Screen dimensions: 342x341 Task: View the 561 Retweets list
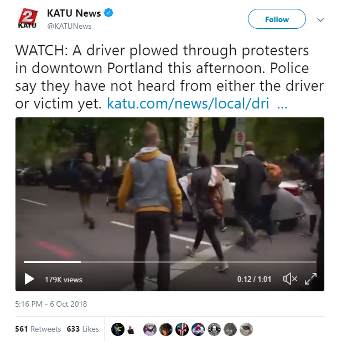click(38, 329)
